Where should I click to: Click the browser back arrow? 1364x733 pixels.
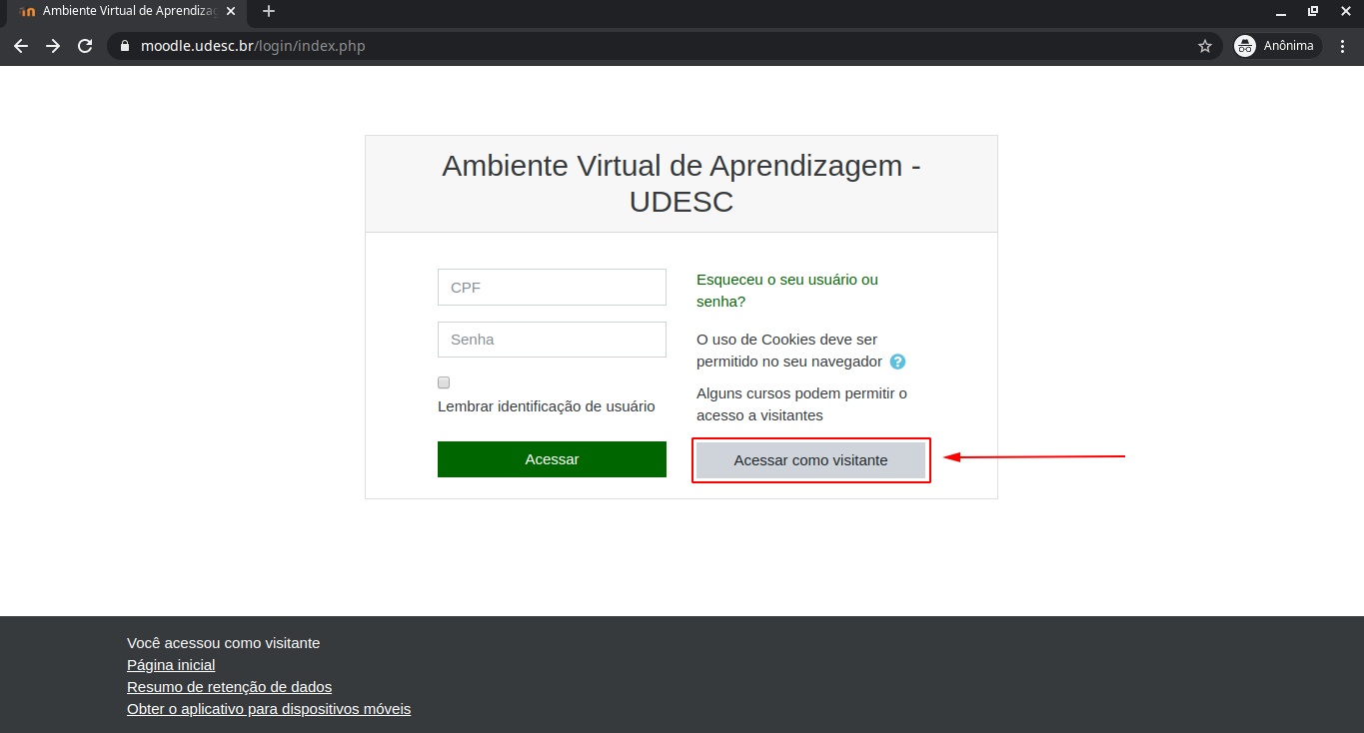pyautogui.click(x=21, y=46)
